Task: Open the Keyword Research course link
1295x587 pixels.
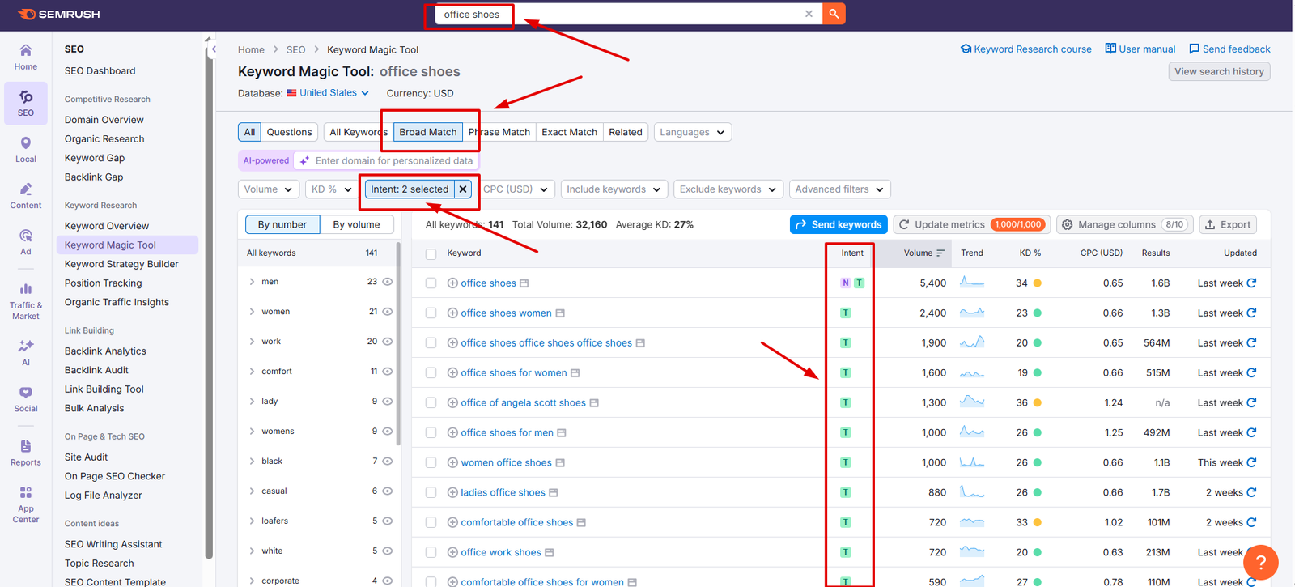Action: point(1026,49)
